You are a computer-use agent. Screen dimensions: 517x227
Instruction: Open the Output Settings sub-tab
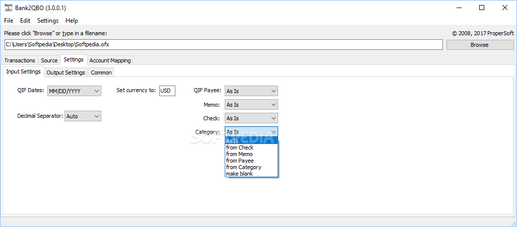(x=66, y=72)
